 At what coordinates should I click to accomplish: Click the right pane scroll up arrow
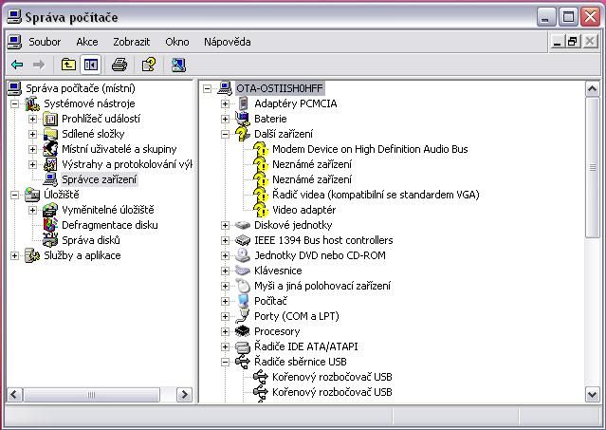(592, 89)
